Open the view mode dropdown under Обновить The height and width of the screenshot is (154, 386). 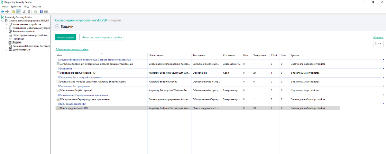[378, 44]
